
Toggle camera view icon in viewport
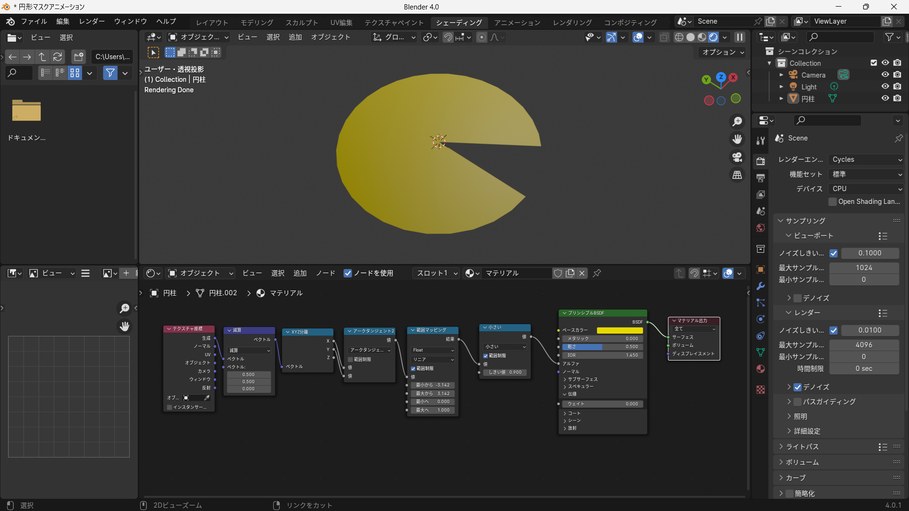737,157
